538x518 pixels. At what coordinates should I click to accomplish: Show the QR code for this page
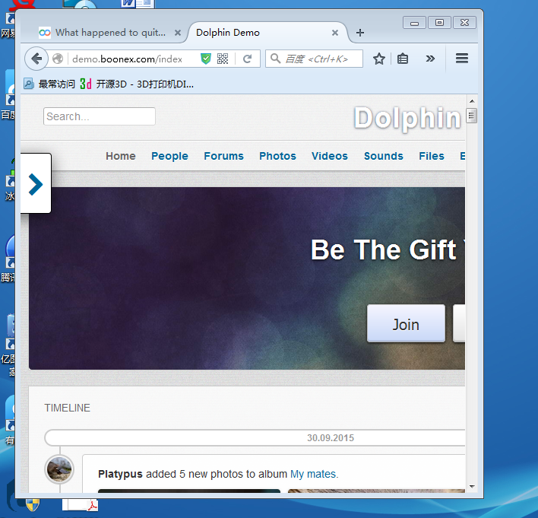coord(223,59)
